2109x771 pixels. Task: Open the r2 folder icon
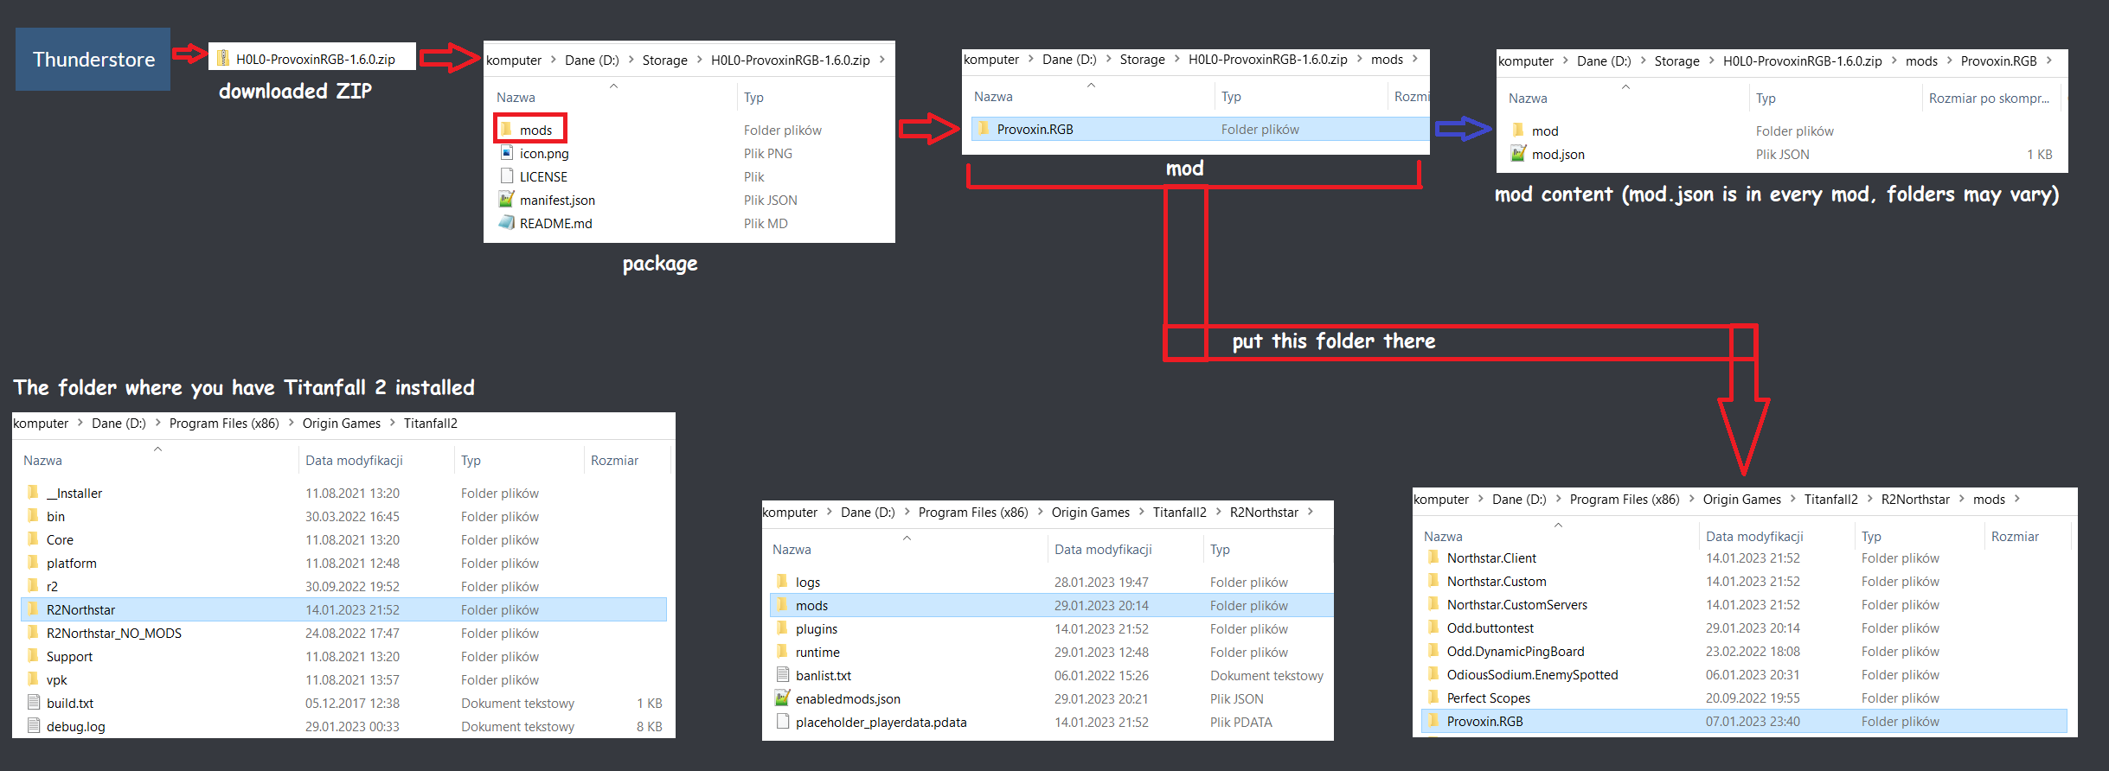point(33,585)
